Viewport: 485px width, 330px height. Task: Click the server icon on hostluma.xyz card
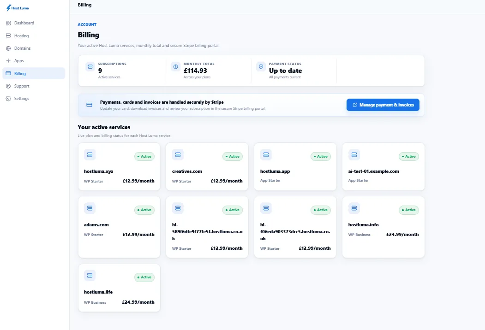90,154
